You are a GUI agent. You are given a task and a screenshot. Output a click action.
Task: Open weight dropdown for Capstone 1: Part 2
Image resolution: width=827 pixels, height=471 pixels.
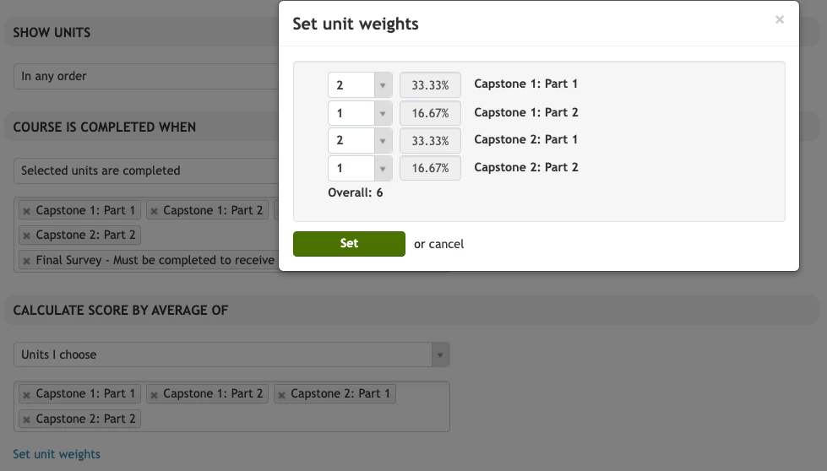point(360,113)
